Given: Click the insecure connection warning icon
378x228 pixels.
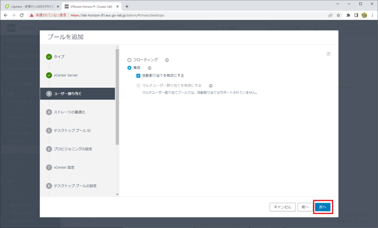Looking at the screenshot, I should 32,15.
